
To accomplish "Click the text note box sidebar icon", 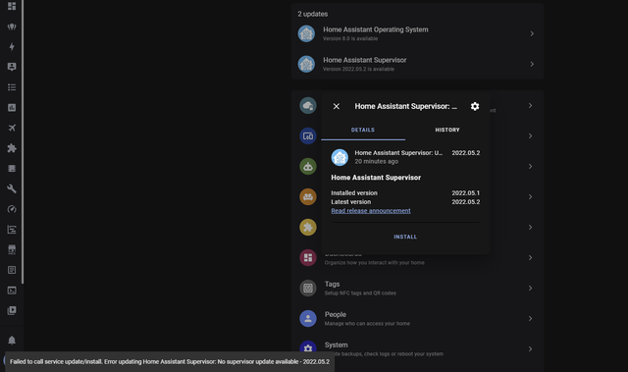I will (x=12, y=270).
